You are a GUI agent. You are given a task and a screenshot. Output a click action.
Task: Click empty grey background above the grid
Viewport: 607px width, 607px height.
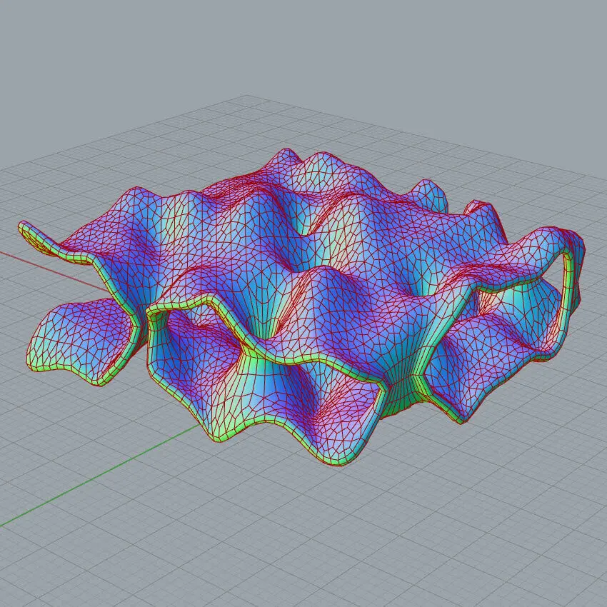click(x=303, y=43)
